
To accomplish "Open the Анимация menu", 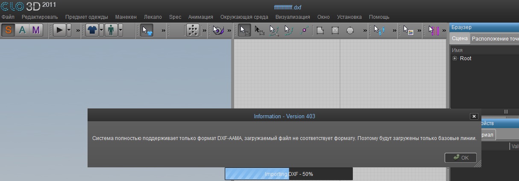I will pos(201,17).
